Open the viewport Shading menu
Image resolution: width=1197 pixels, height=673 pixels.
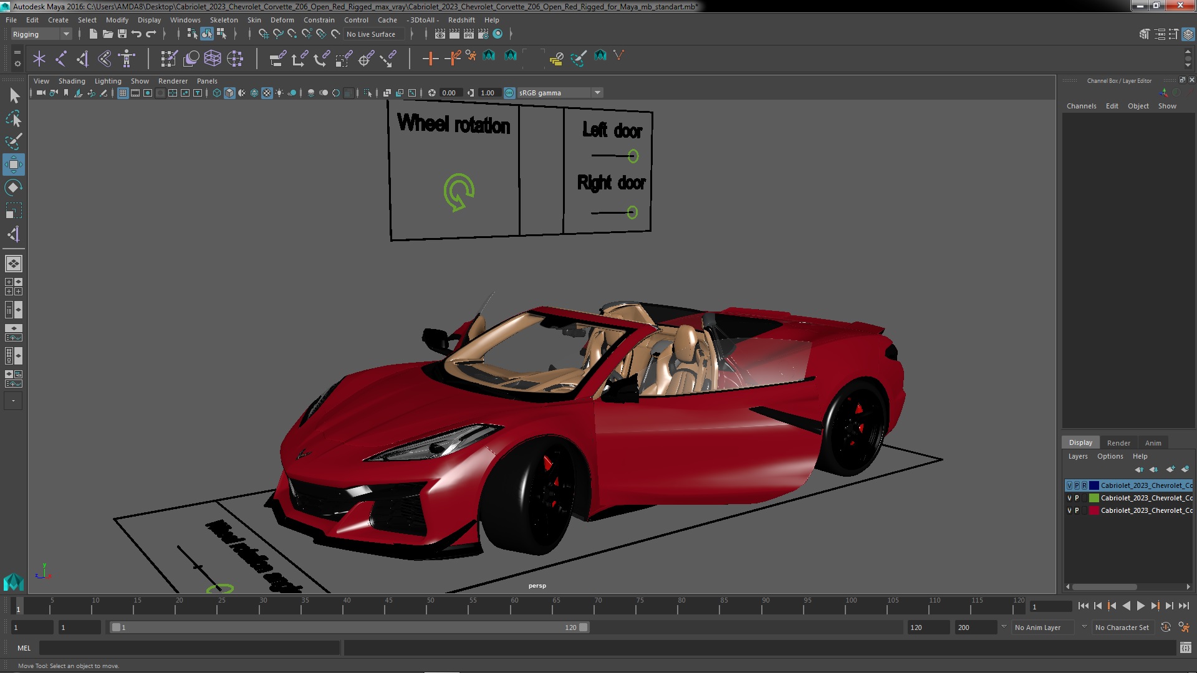coord(72,81)
